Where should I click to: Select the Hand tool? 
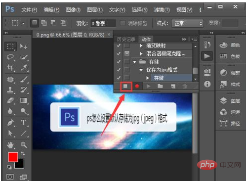point(10,145)
